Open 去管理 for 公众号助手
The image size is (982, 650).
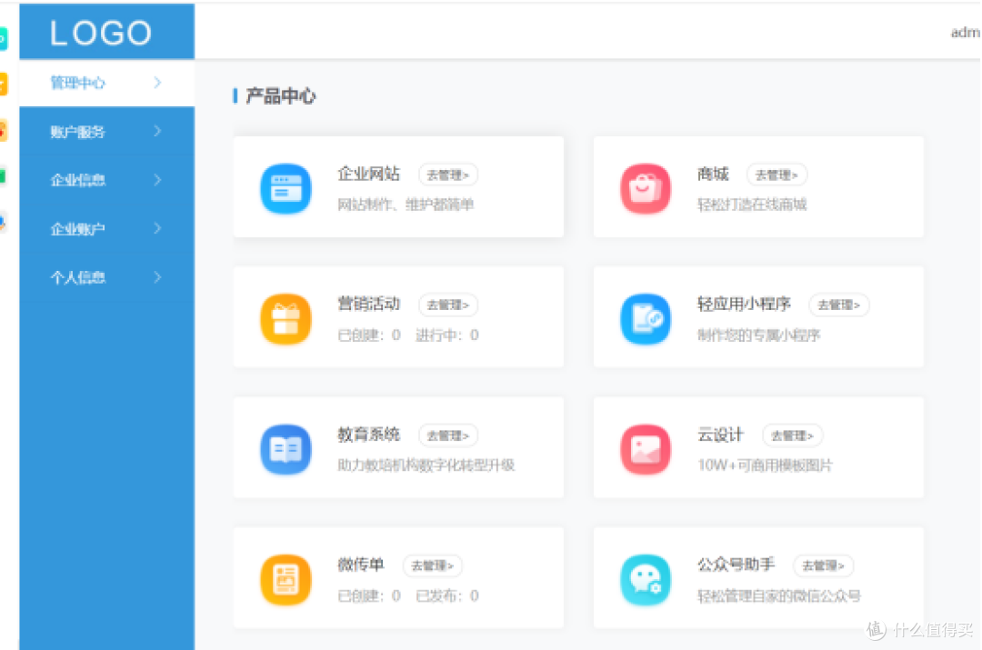pyautogui.click(x=823, y=565)
